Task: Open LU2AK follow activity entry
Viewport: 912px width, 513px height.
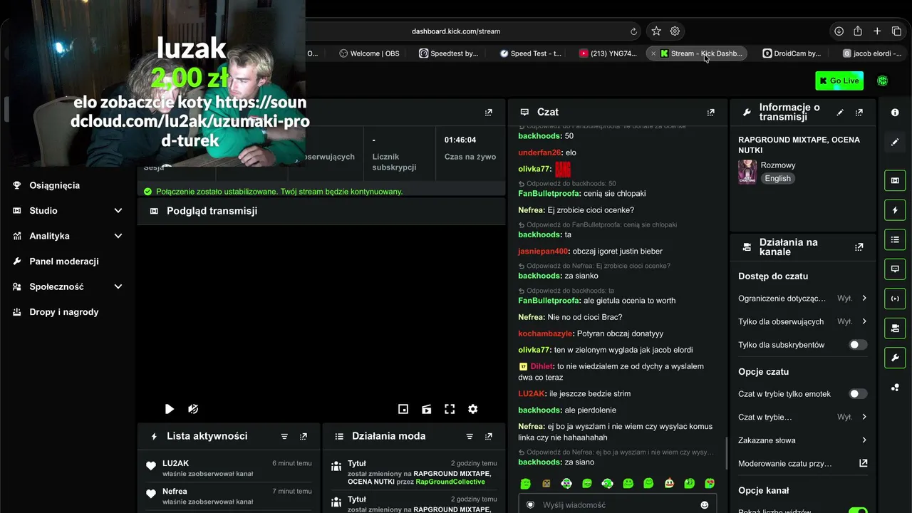Action: (230, 467)
